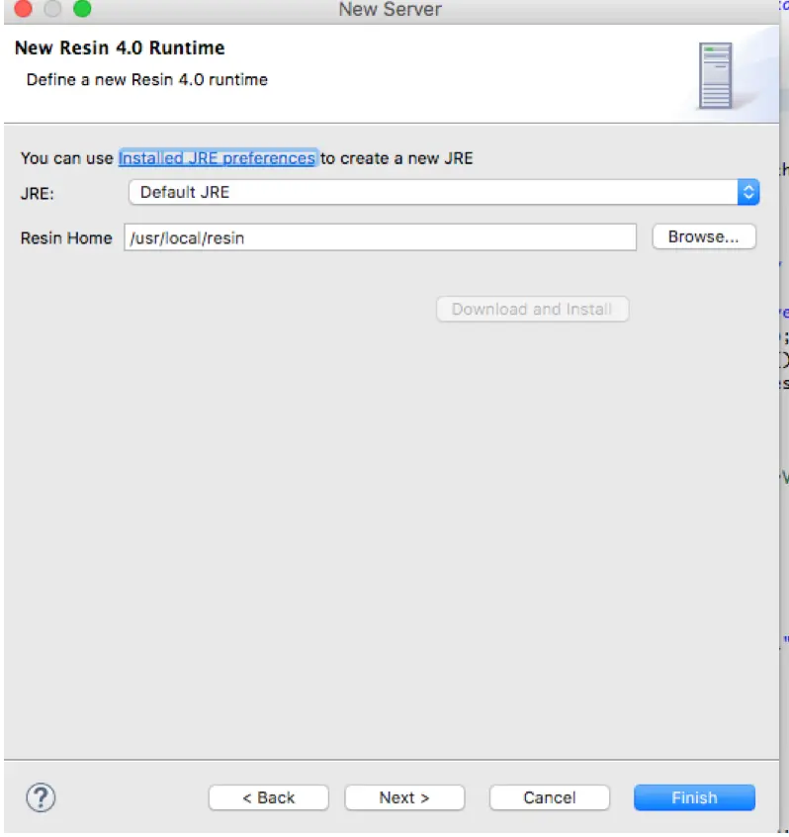
Task: Cancel the New Server dialog
Action: click(550, 797)
